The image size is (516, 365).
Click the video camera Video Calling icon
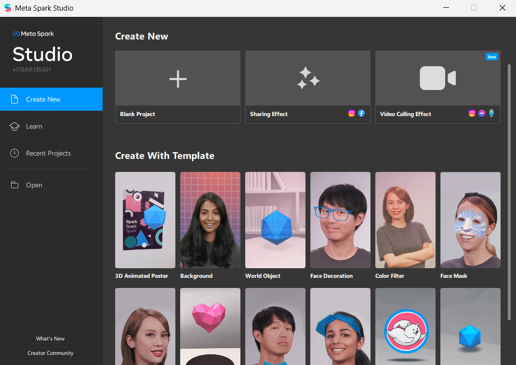click(437, 78)
